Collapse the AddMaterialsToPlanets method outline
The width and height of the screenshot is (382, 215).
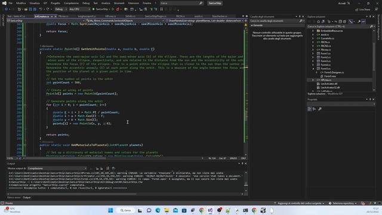(x=25, y=145)
